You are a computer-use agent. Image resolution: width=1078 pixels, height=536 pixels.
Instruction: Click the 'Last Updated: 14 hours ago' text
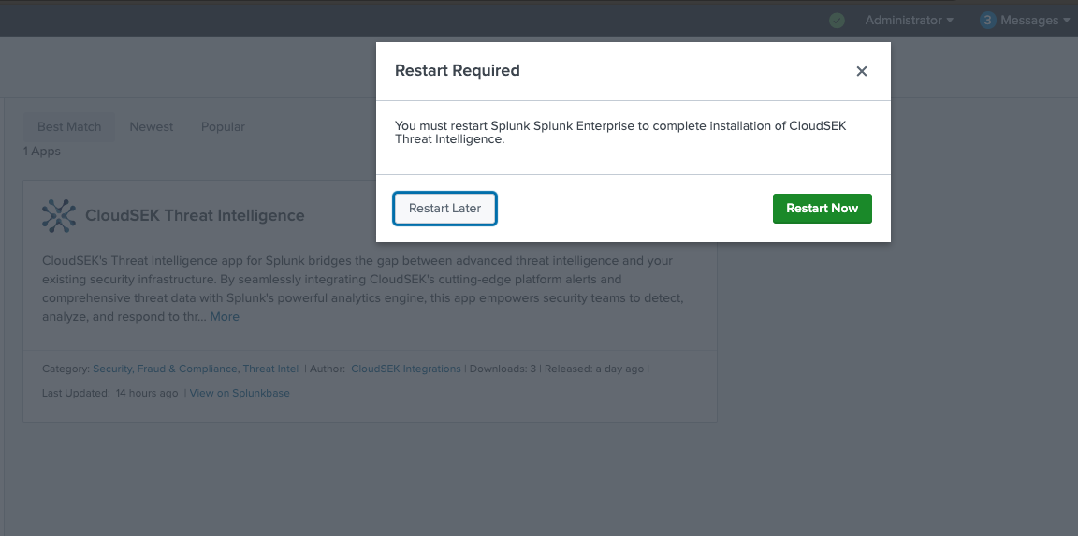click(x=110, y=393)
